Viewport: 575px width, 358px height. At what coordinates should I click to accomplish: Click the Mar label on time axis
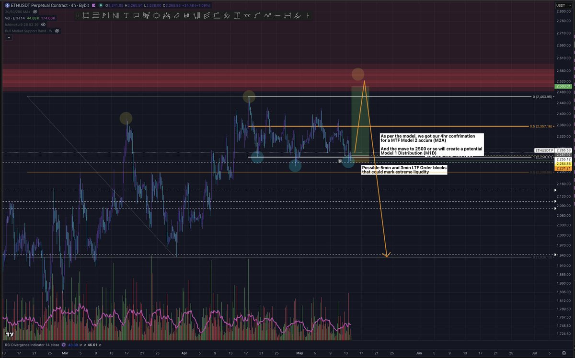(x=65, y=352)
